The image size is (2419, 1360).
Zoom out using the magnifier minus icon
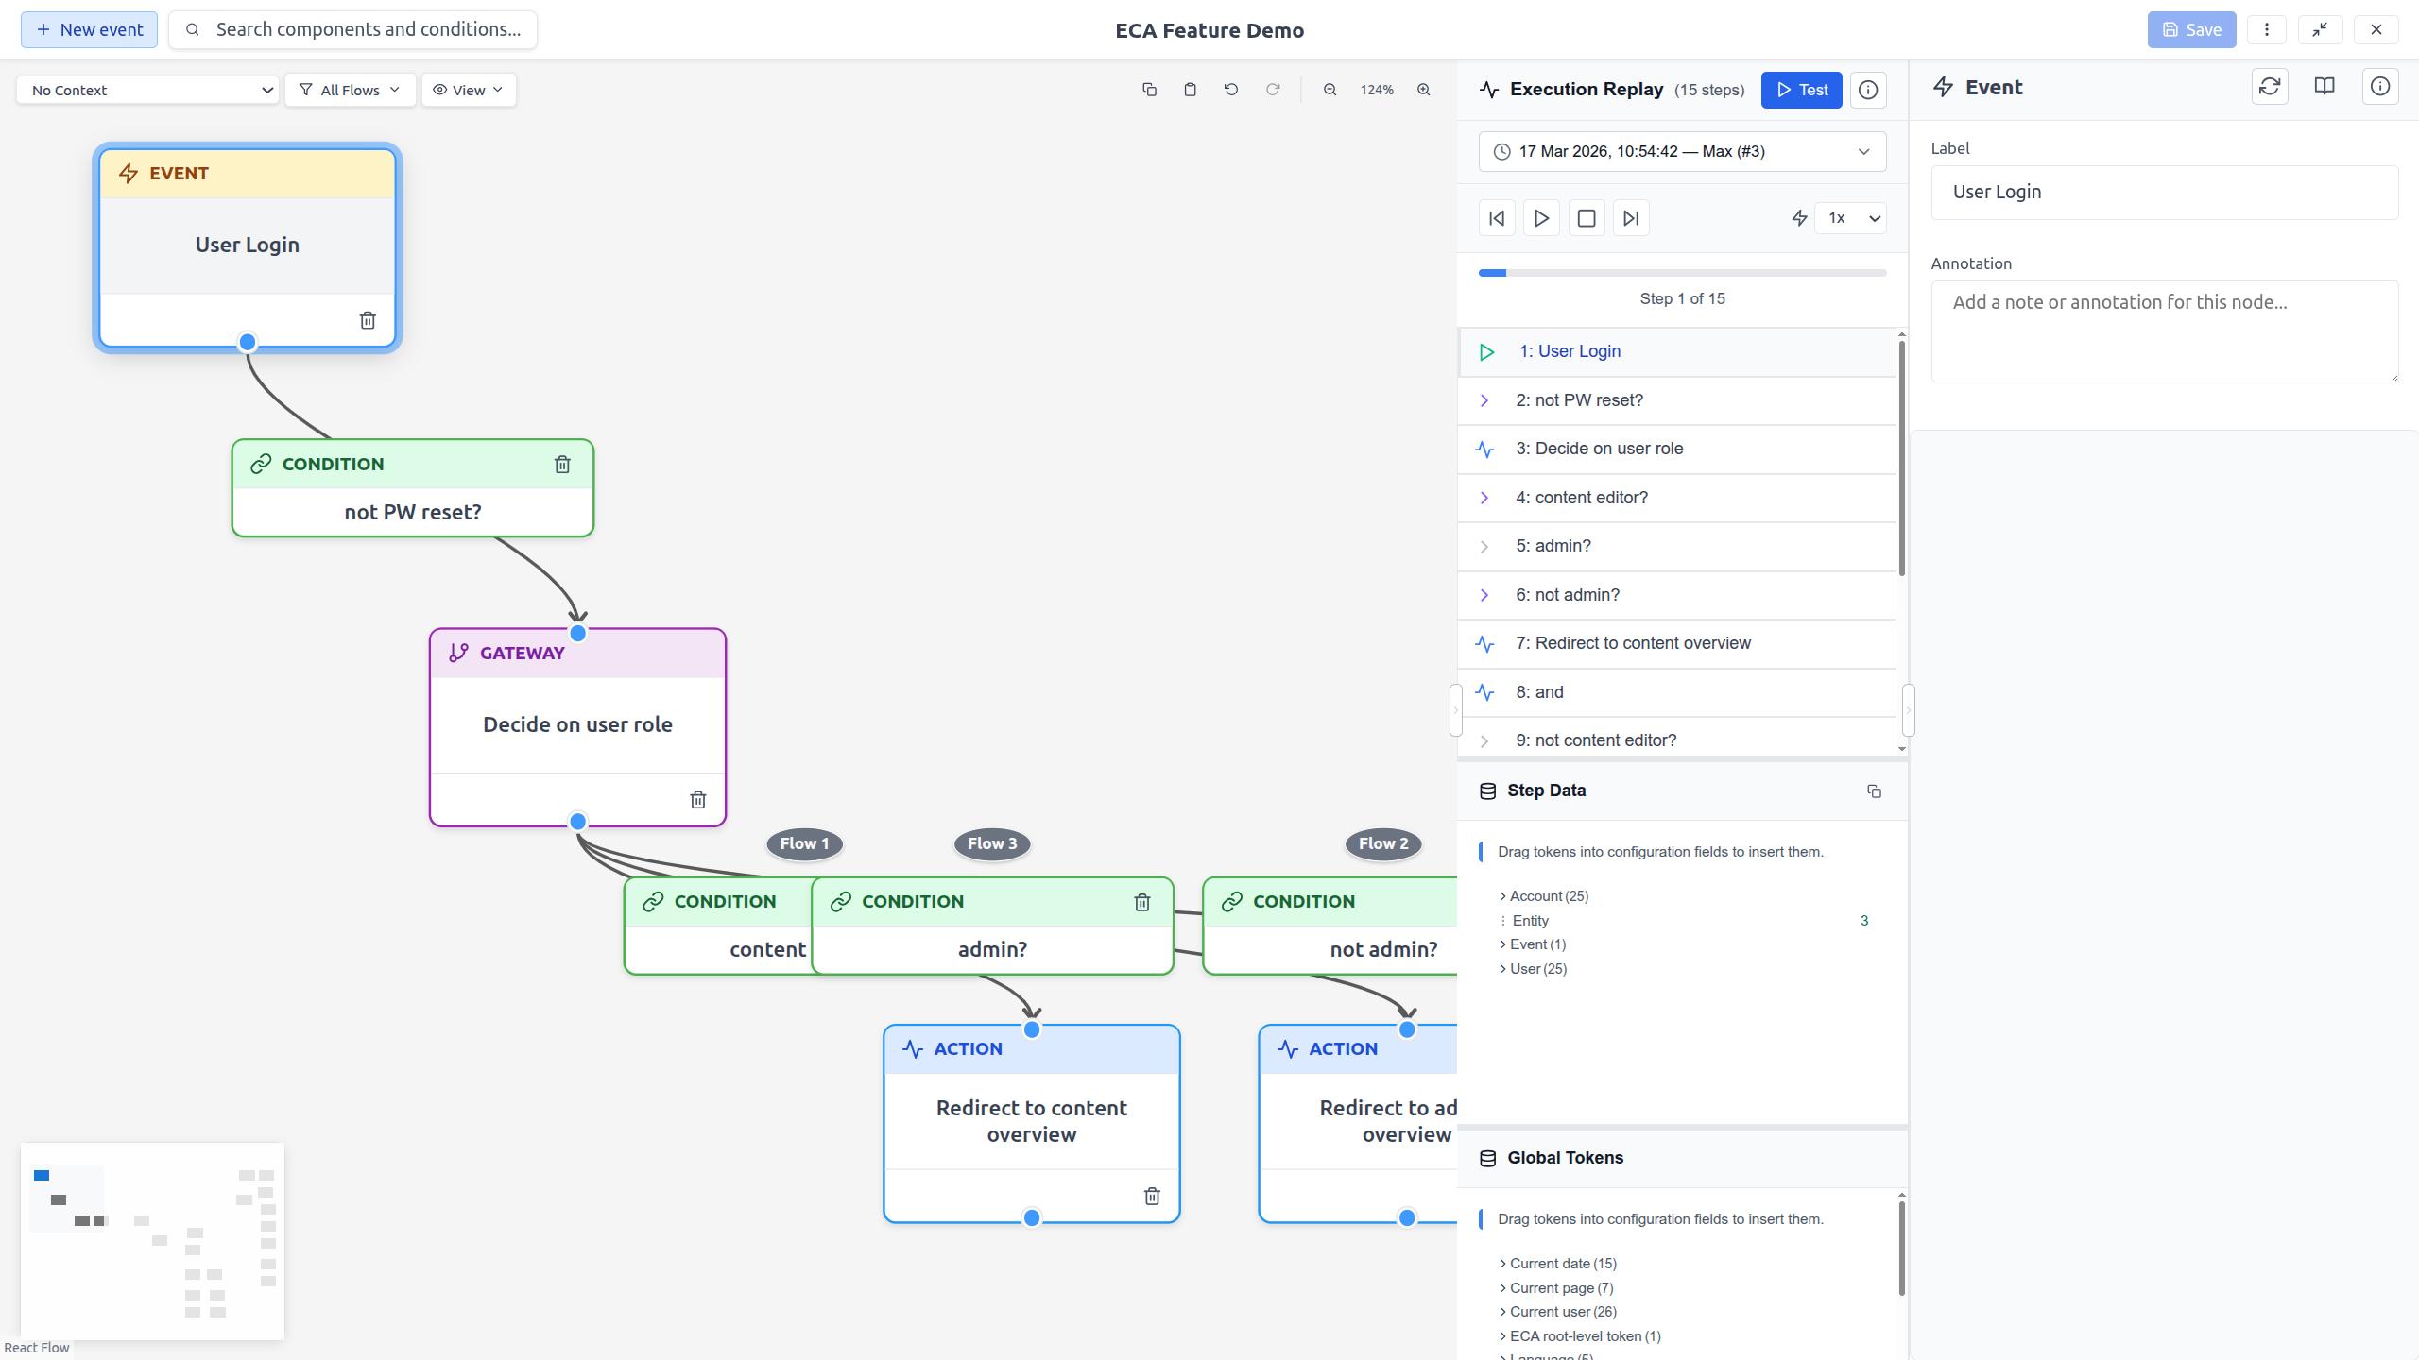(1330, 90)
